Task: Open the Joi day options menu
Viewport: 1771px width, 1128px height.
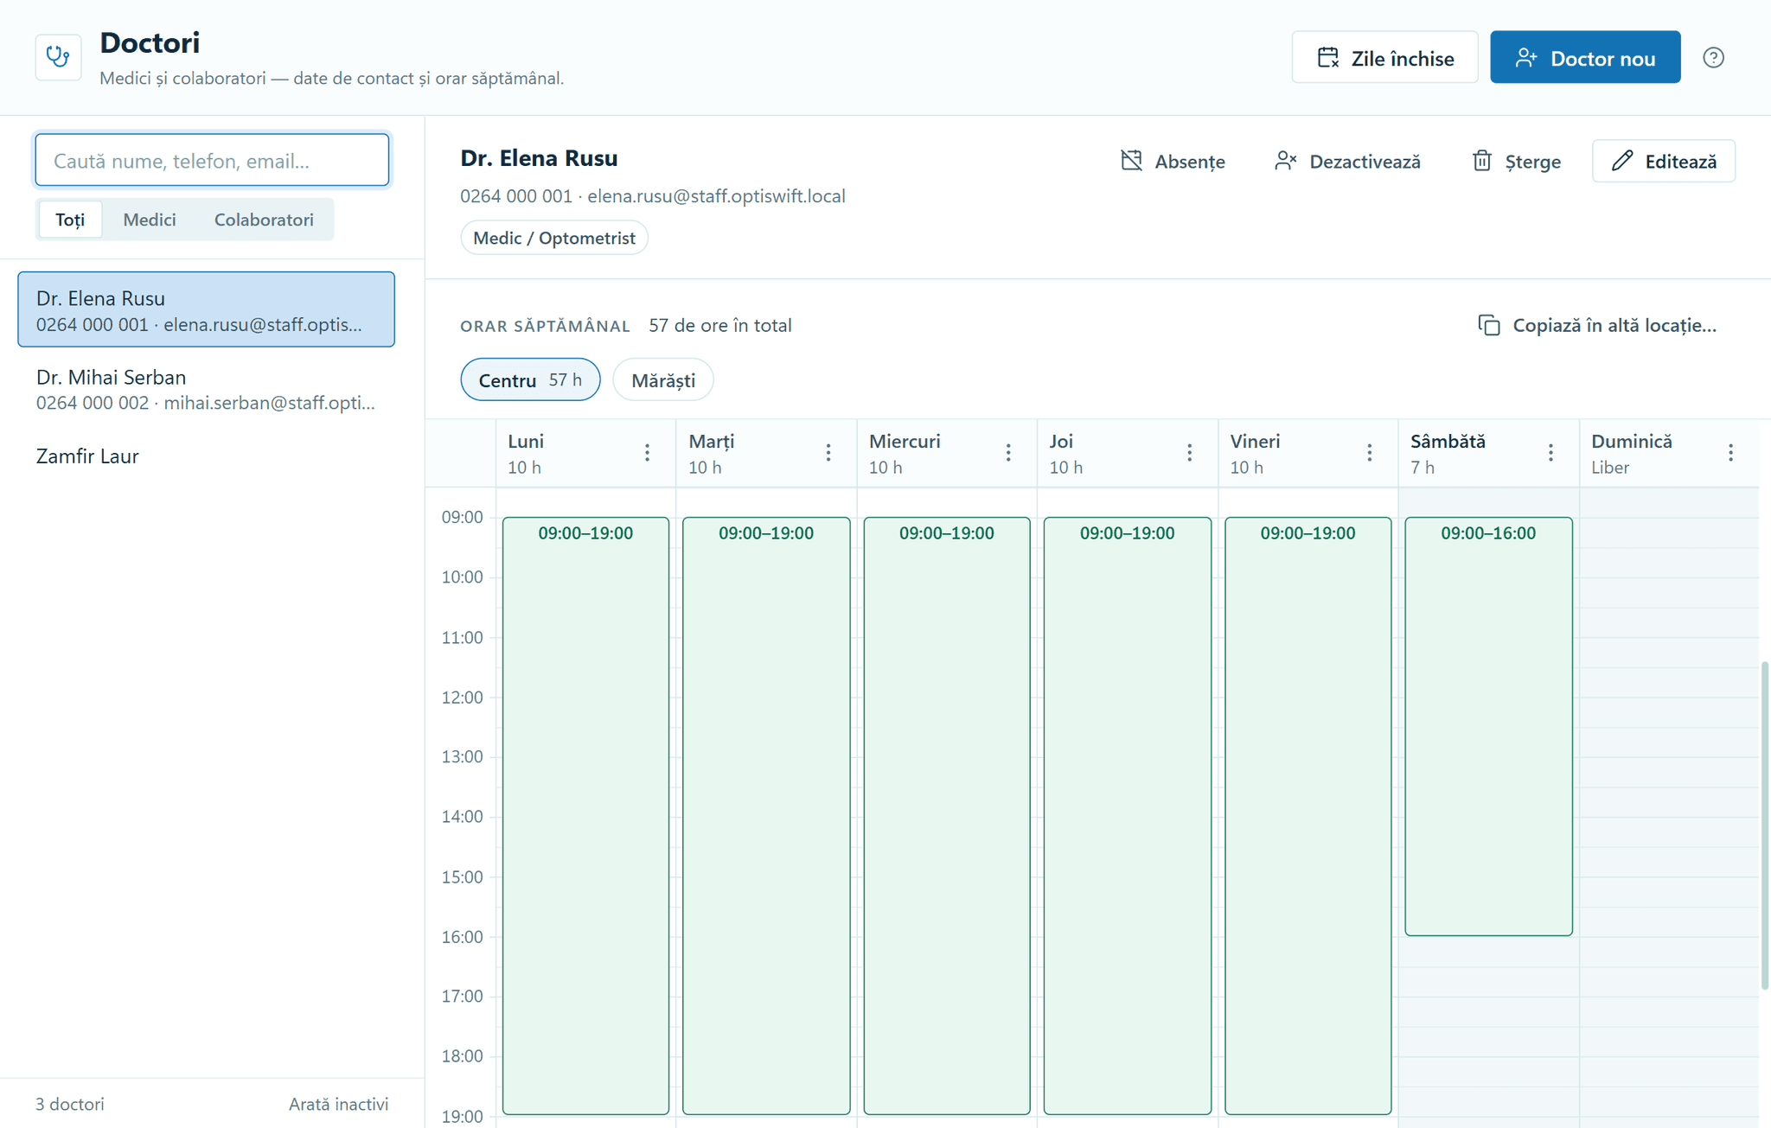Action: [1189, 453]
